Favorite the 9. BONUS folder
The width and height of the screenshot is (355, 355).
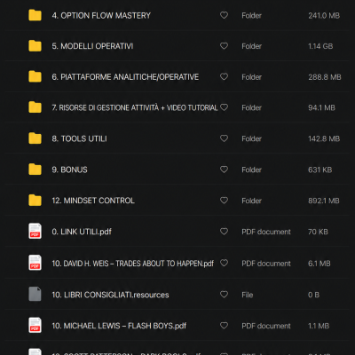click(224, 170)
